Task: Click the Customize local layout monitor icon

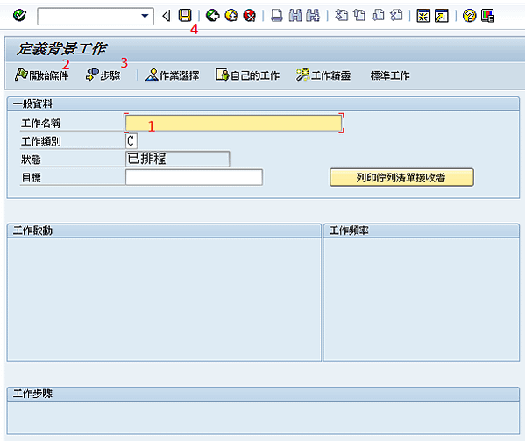Action: coord(487,16)
